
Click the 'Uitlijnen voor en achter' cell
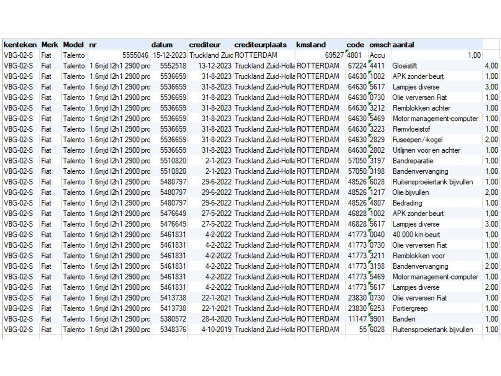coord(436,150)
